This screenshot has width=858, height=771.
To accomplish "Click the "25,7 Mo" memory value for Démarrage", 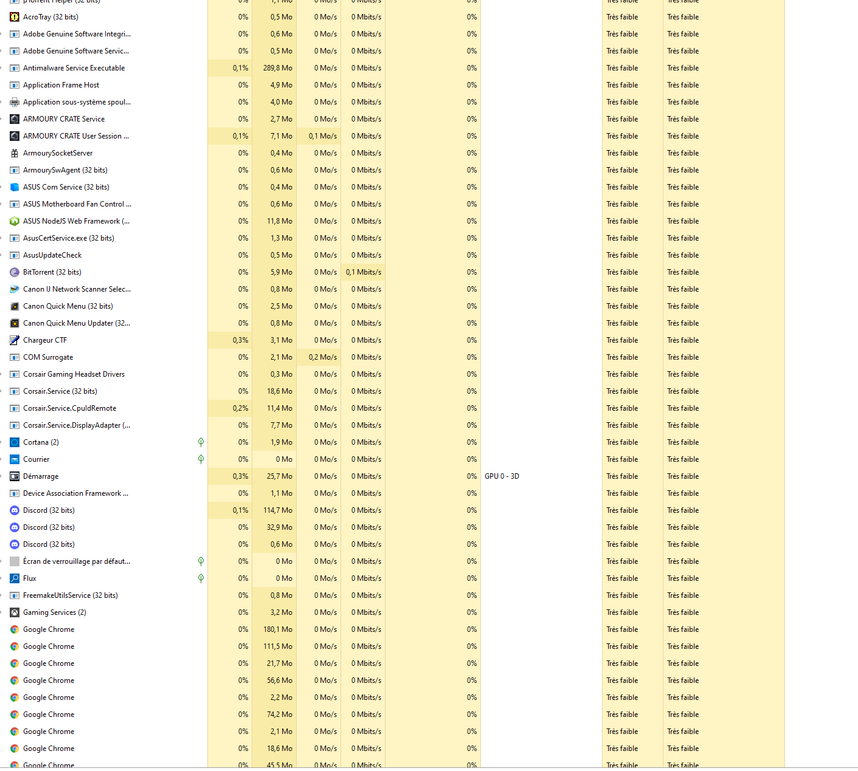I will click(x=280, y=476).
